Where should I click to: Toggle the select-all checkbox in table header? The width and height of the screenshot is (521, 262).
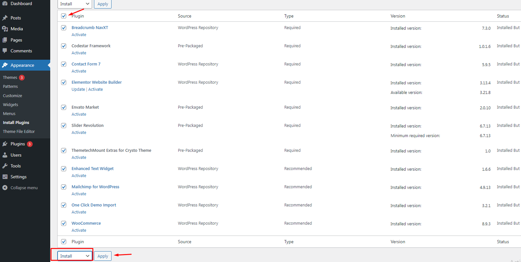click(x=64, y=16)
